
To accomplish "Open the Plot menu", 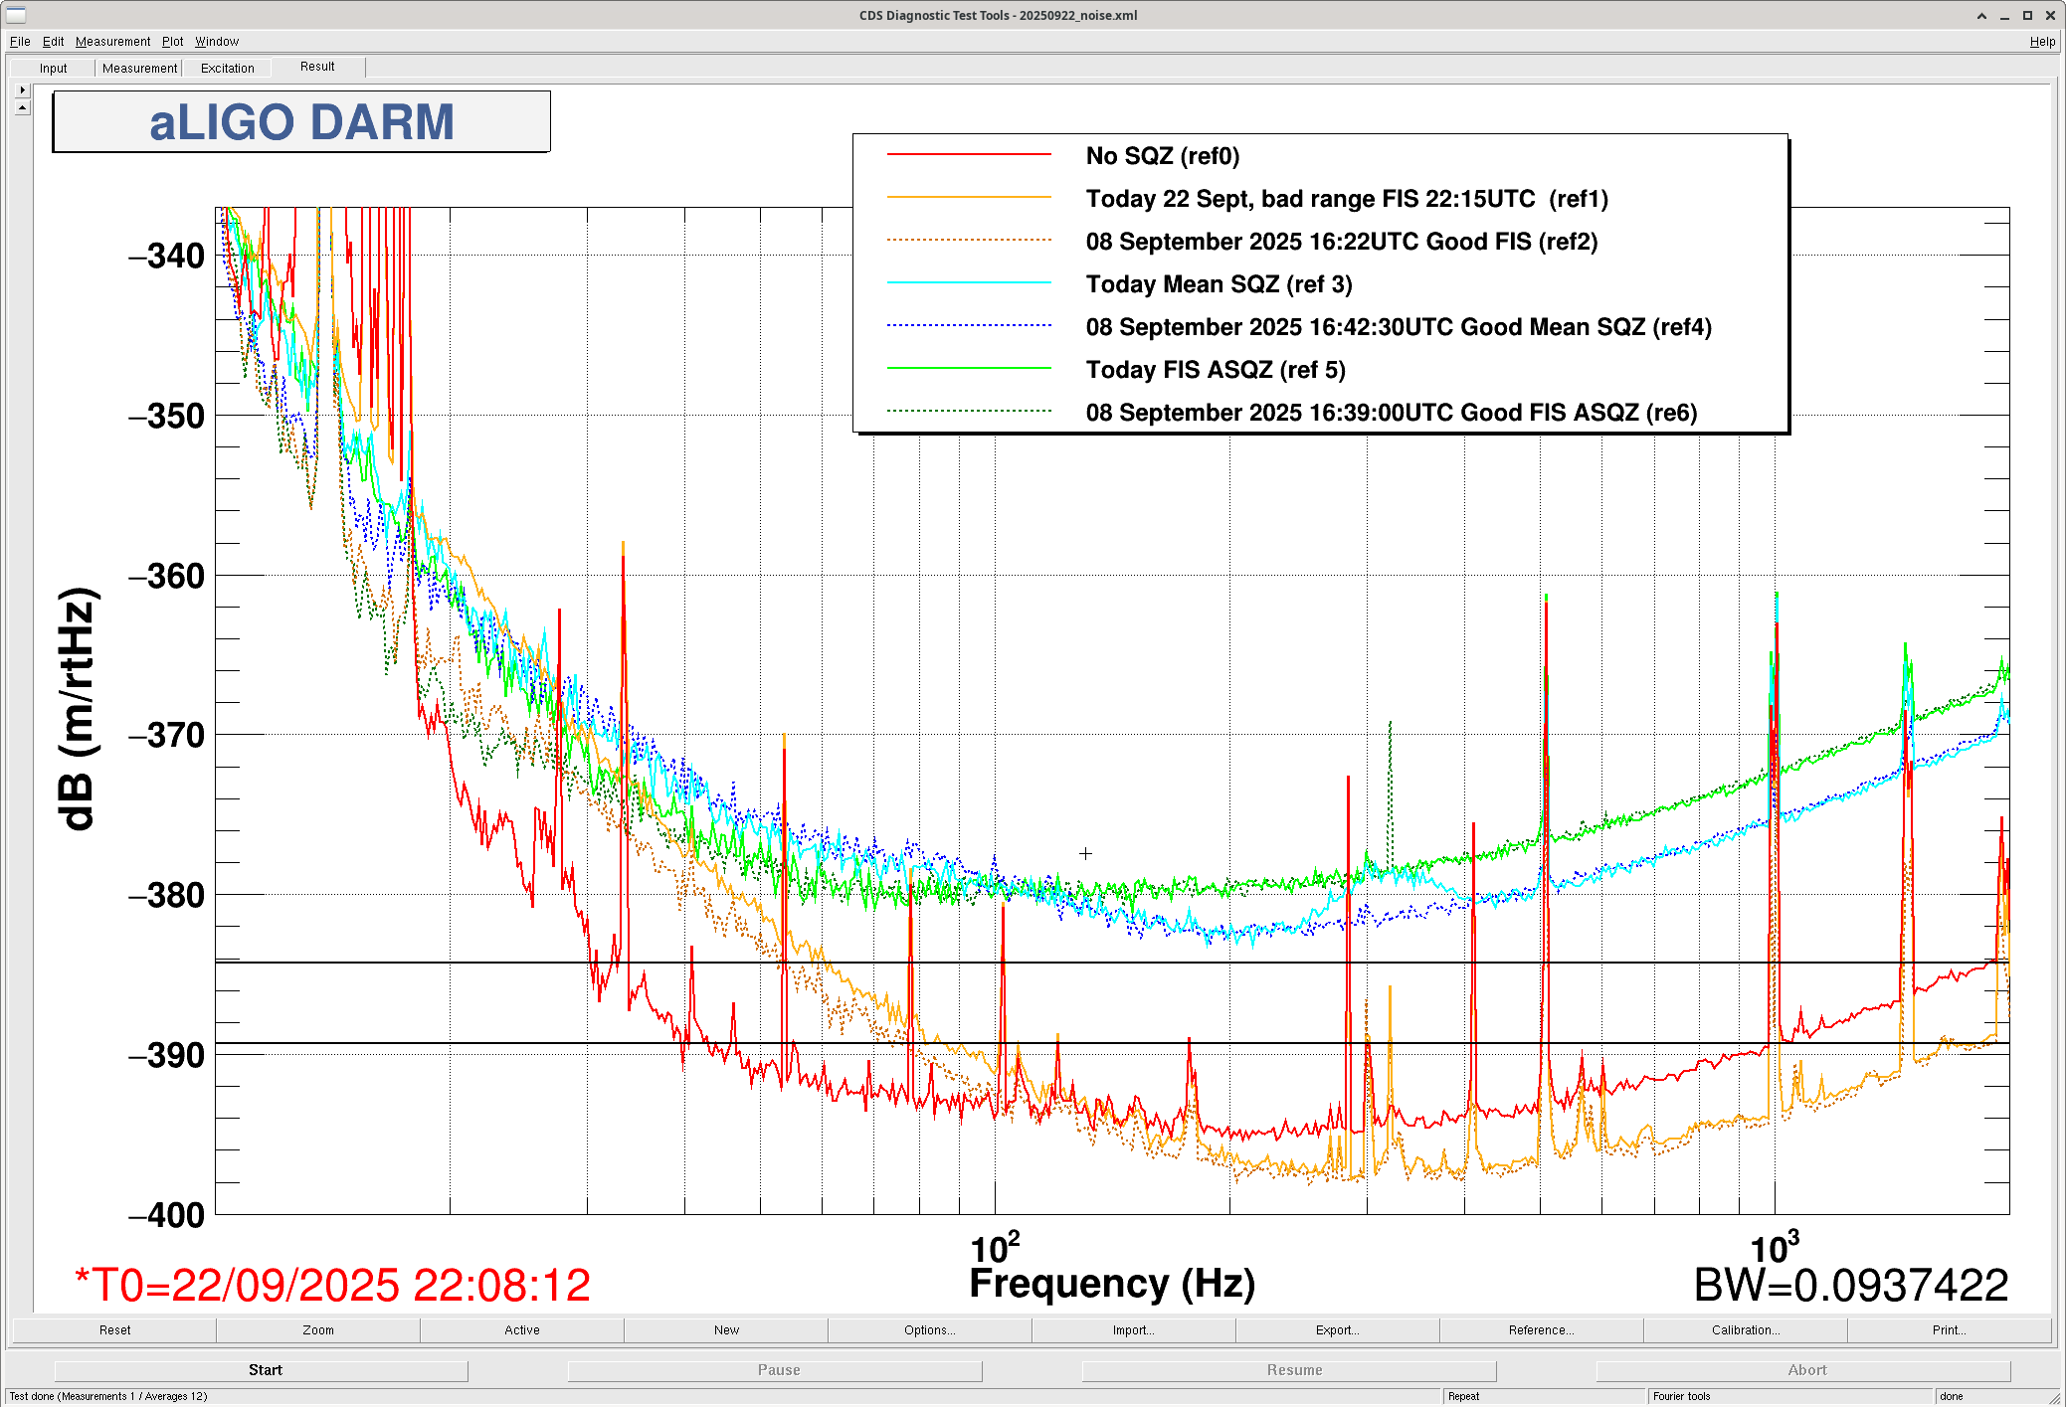I will (172, 42).
